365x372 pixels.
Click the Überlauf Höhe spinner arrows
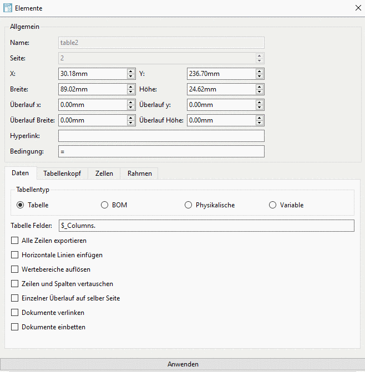tap(260, 120)
